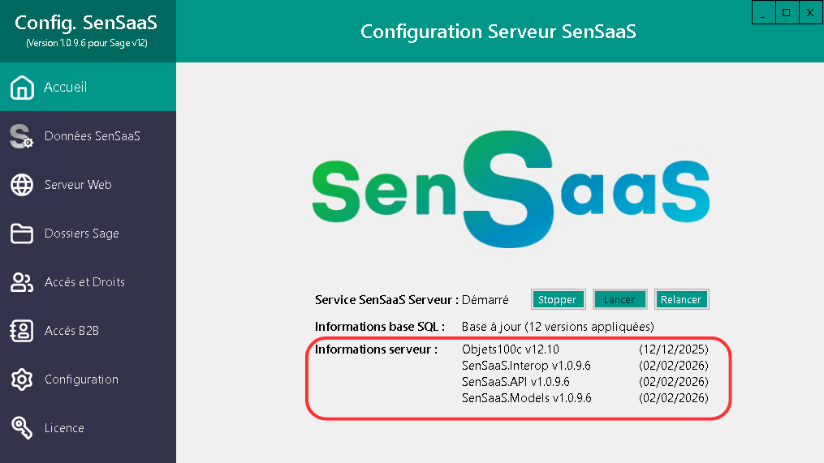The width and height of the screenshot is (824, 463).
Task: Open Accès et Droits users icon
Action: click(22, 282)
